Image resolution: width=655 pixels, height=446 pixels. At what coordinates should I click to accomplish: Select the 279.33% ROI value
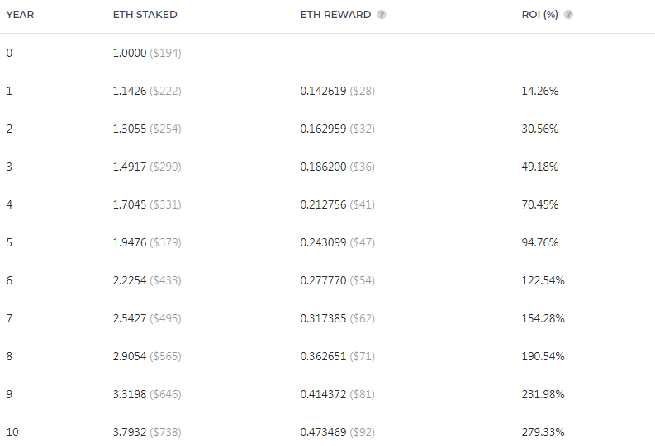coord(543,432)
